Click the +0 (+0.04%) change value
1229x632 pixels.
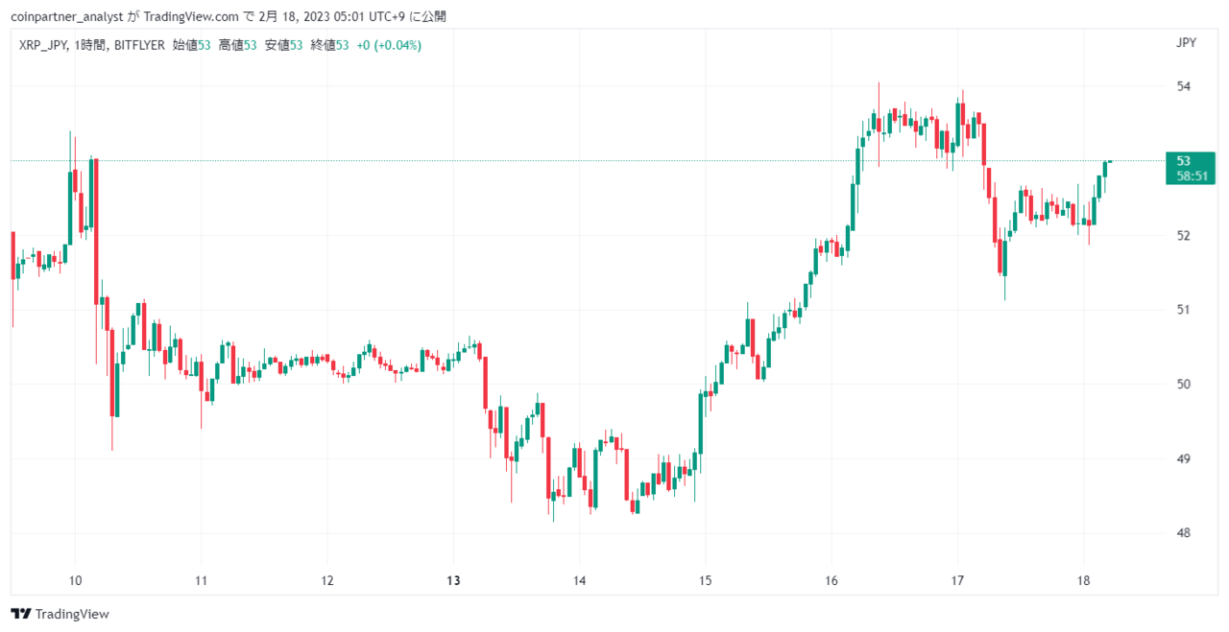[x=389, y=45]
